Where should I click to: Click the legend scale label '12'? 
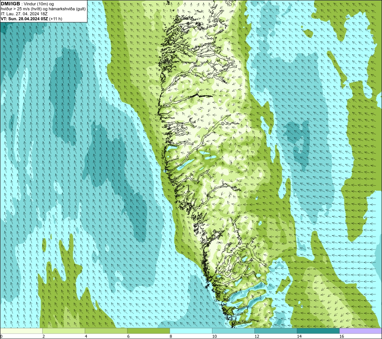click(257, 336)
